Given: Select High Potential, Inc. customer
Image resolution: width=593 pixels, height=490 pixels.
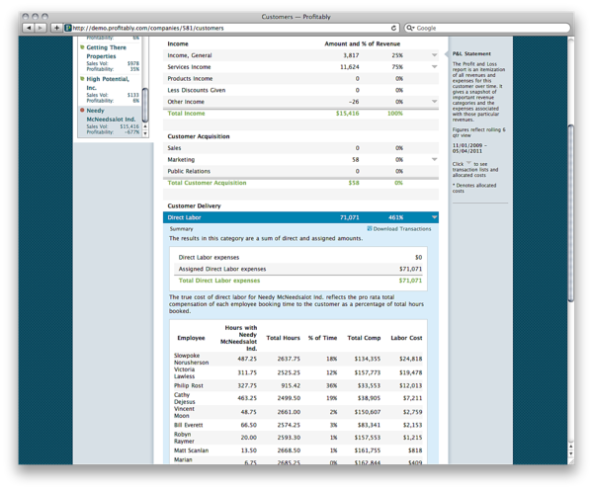Looking at the screenshot, I should (108, 83).
